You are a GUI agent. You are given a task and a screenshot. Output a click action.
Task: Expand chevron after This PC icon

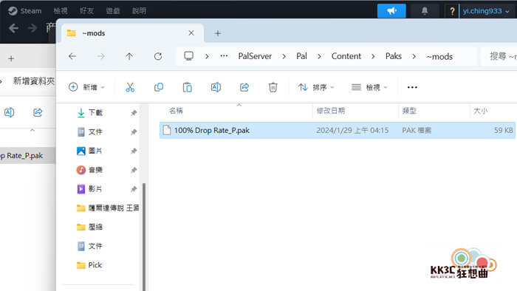click(x=207, y=57)
